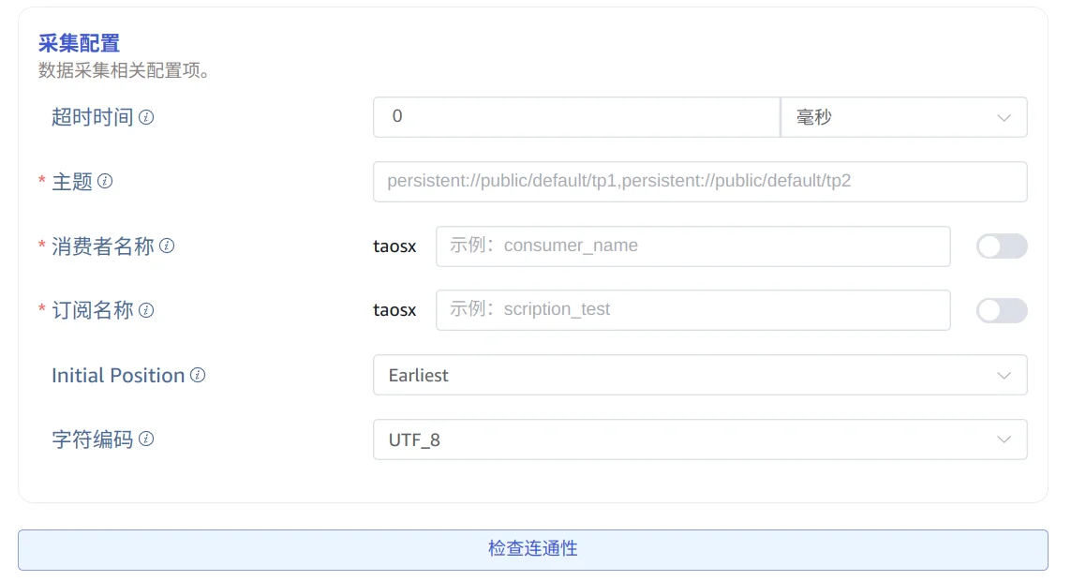Click the 采集配置 section heading
Viewport: 1071px width, 581px height.
click(80, 44)
